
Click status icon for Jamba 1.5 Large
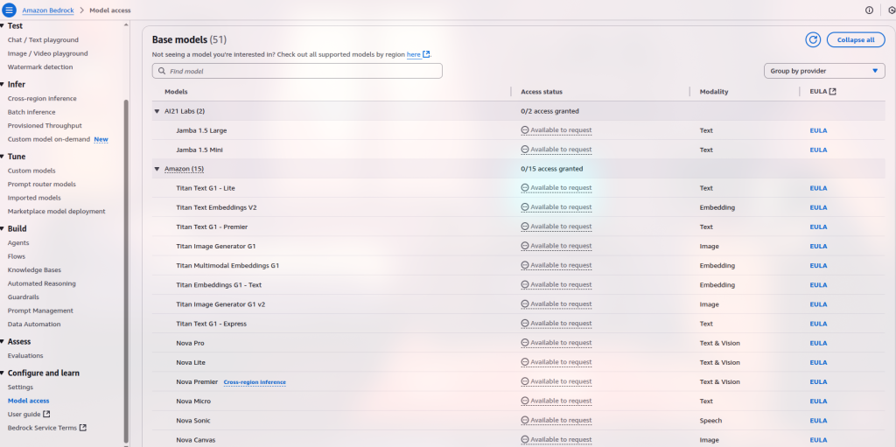[525, 130]
